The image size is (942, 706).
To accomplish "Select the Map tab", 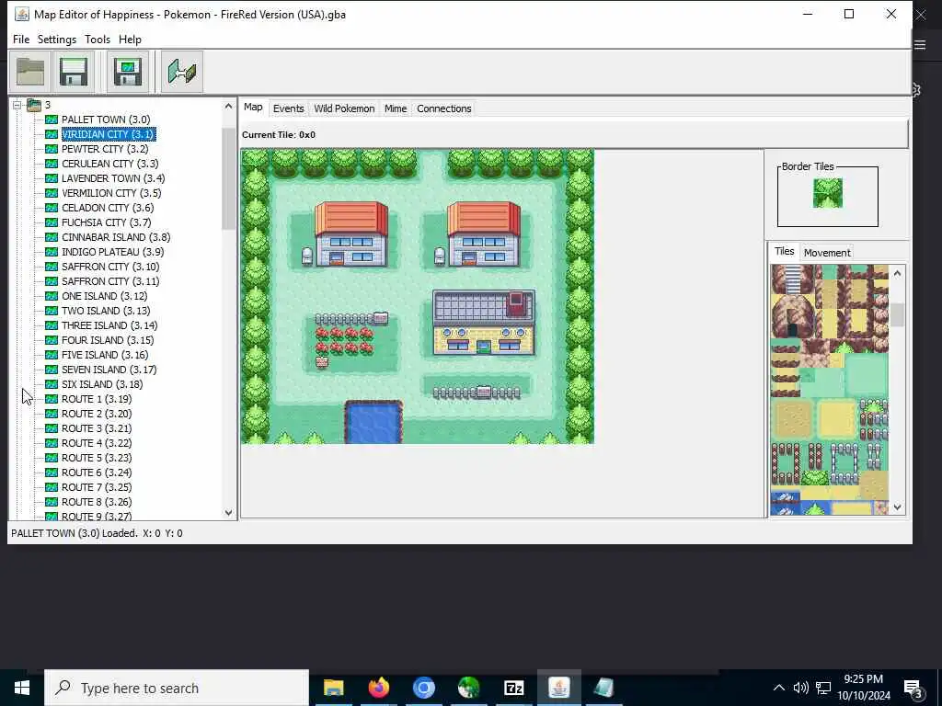I will click(253, 107).
